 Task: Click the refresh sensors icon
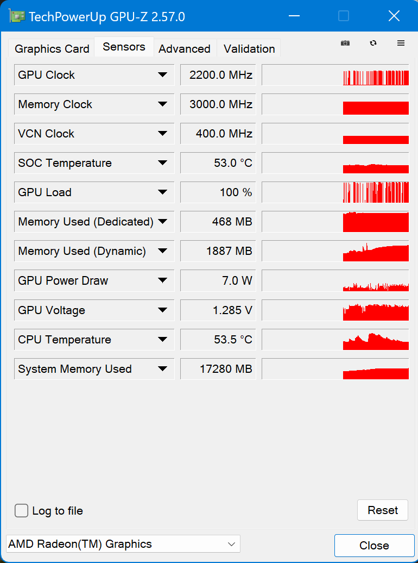[x=373, y=43]
